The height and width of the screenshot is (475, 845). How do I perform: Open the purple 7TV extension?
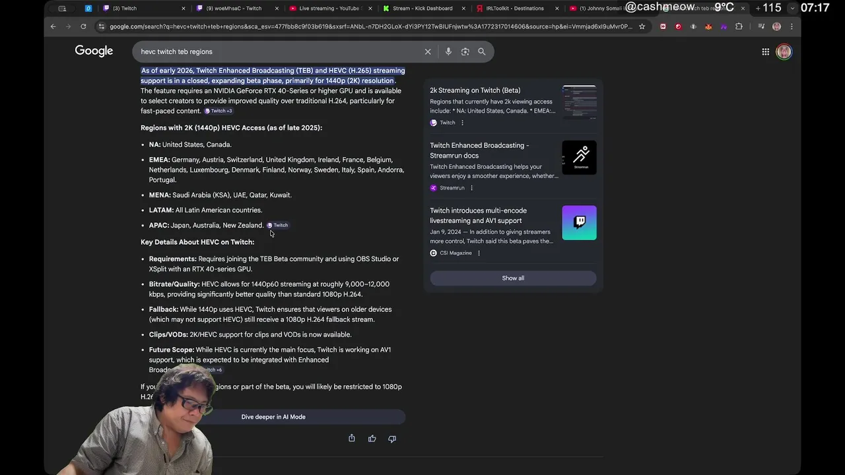click(724, 26)
